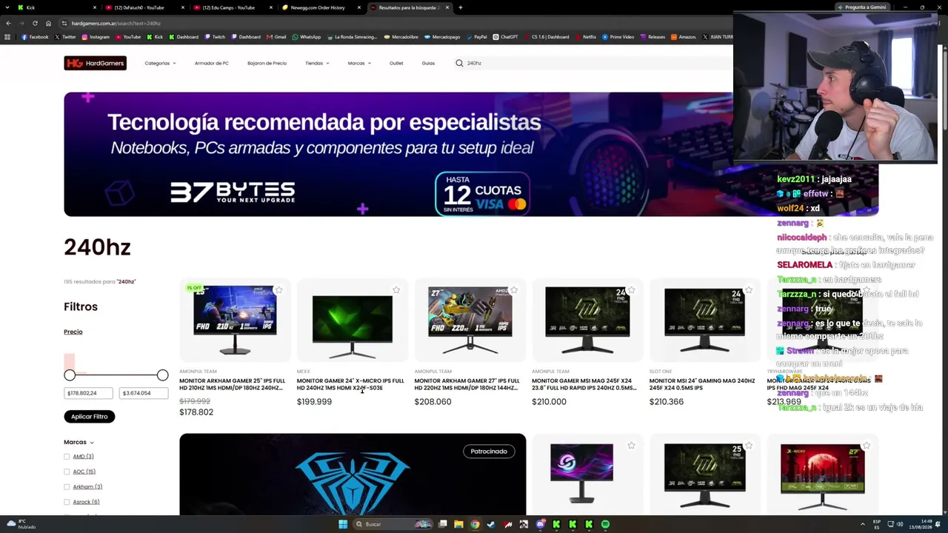Click the Aplicar Filtro button
This screenshot has height=533, width=948.
tap(89, 417)
